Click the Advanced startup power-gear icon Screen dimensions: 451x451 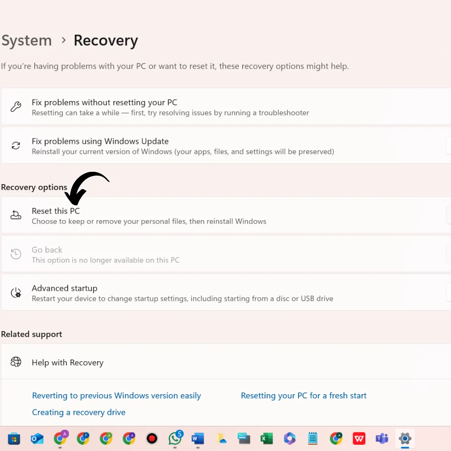[16, 293]
